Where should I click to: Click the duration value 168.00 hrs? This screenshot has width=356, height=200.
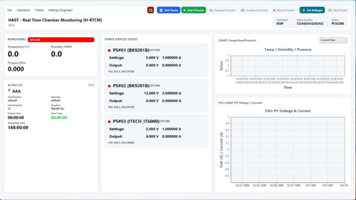pyautogui.click(x=58, y=109)
